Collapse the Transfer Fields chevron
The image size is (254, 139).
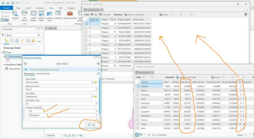point(40,107)
